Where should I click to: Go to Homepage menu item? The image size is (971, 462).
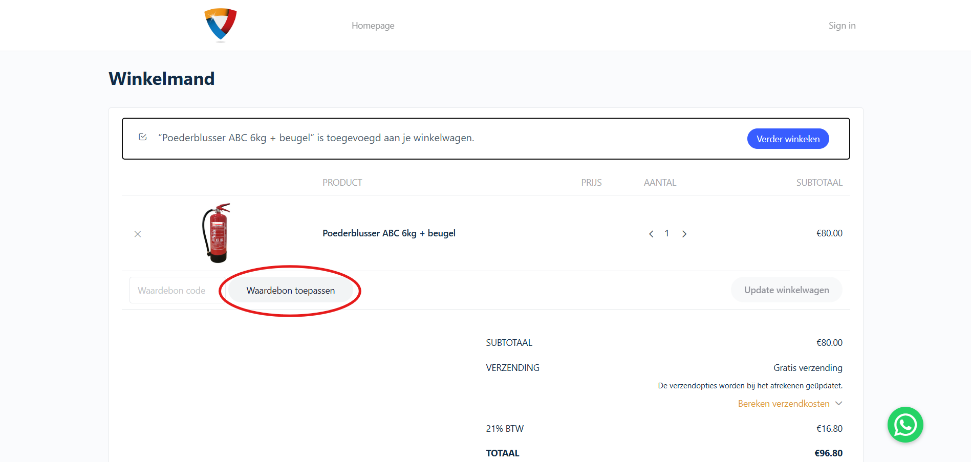click(373, 26)
